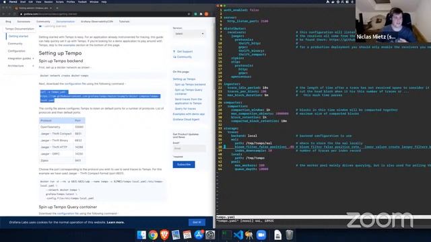Click the Get Support help icon
This screenshot has height=242, width=431.
[x=174, y=51]
